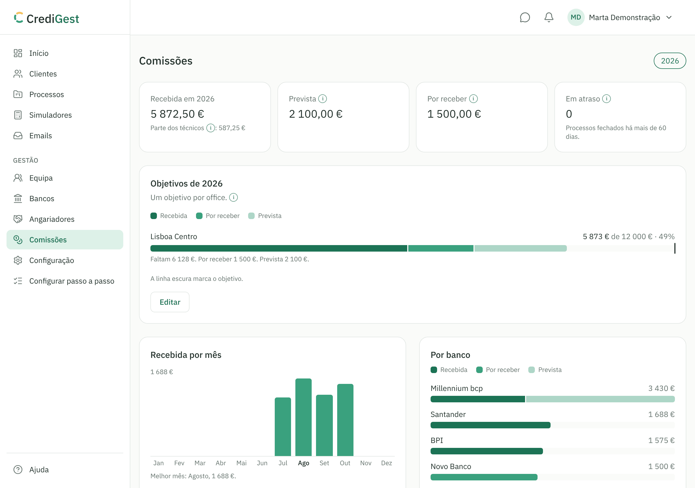The width and height of the screenshot is (695, 488).
Task: Expand the Marta Demonstração account chevron
Action: point(669,18)
